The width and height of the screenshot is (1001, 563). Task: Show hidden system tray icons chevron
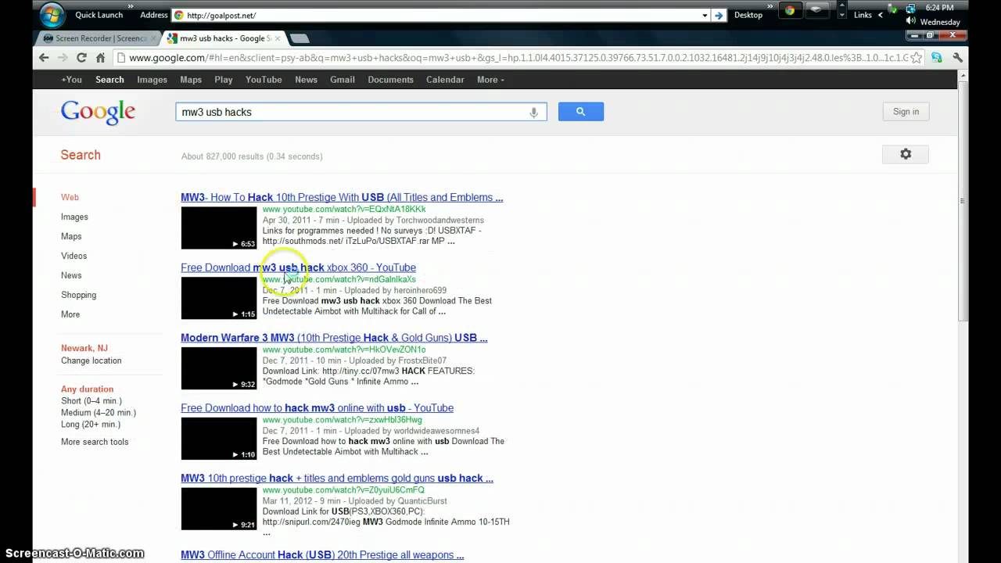pyautogui.click(x=880, y=15)
